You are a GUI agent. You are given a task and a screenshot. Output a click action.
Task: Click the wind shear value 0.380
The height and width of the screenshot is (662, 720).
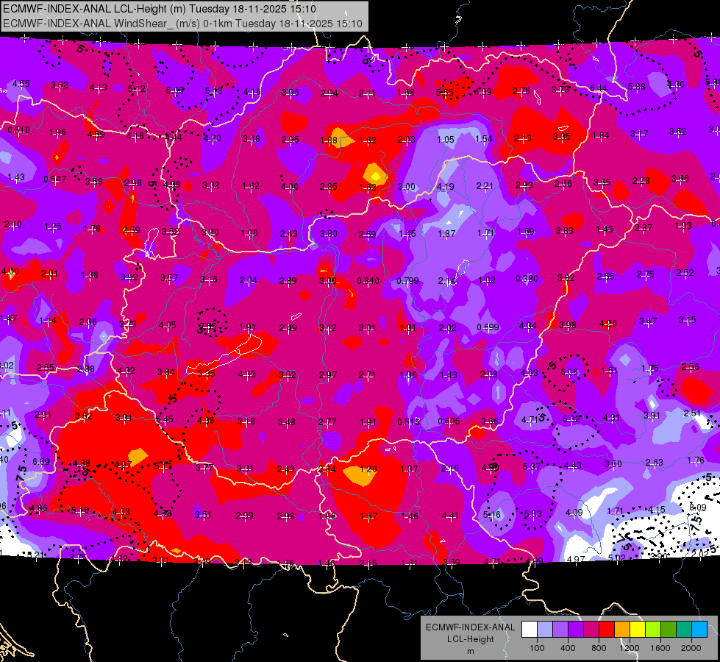pyautogui.click(x=527, y=278)
